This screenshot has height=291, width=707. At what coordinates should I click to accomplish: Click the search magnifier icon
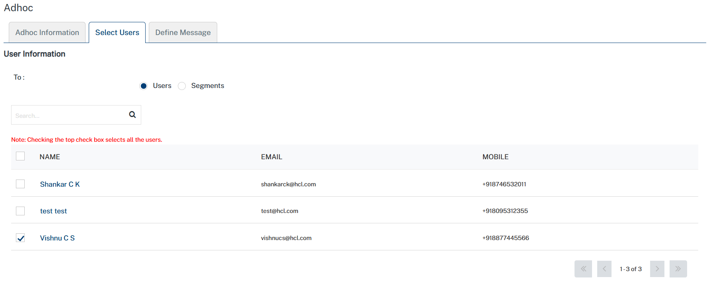[x=132, y=115]
